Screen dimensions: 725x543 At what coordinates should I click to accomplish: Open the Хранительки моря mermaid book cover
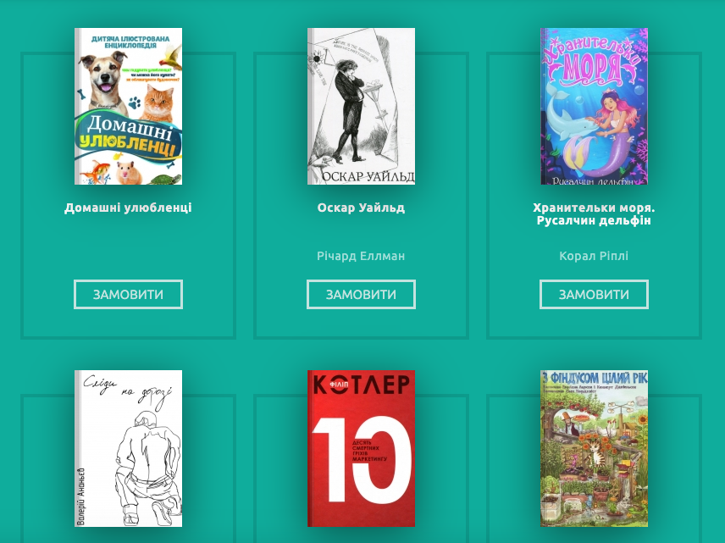(x=595, y=107)
